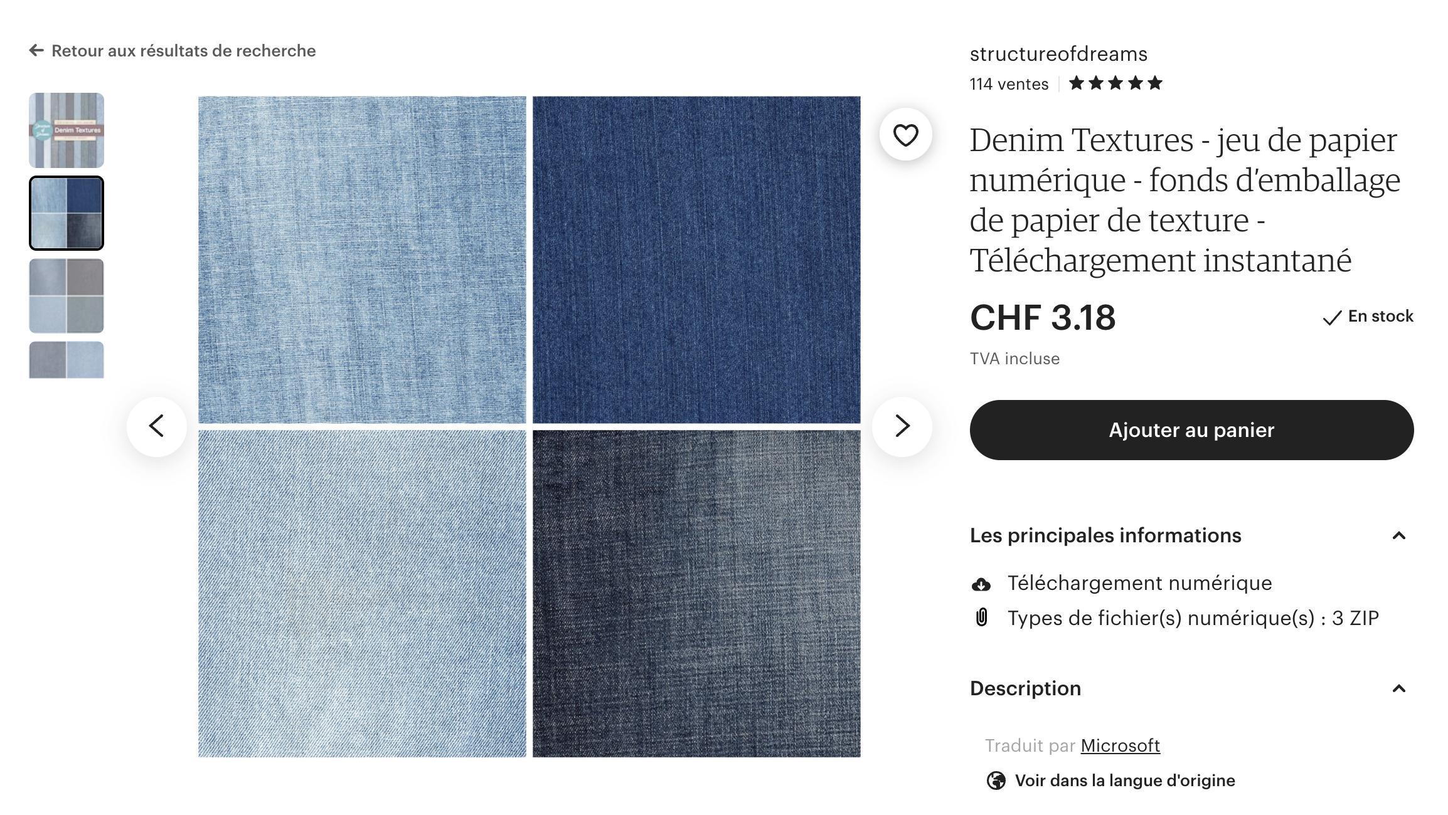Click the paperclip file type icon
1448x815 pixels.
pos(982,618)
